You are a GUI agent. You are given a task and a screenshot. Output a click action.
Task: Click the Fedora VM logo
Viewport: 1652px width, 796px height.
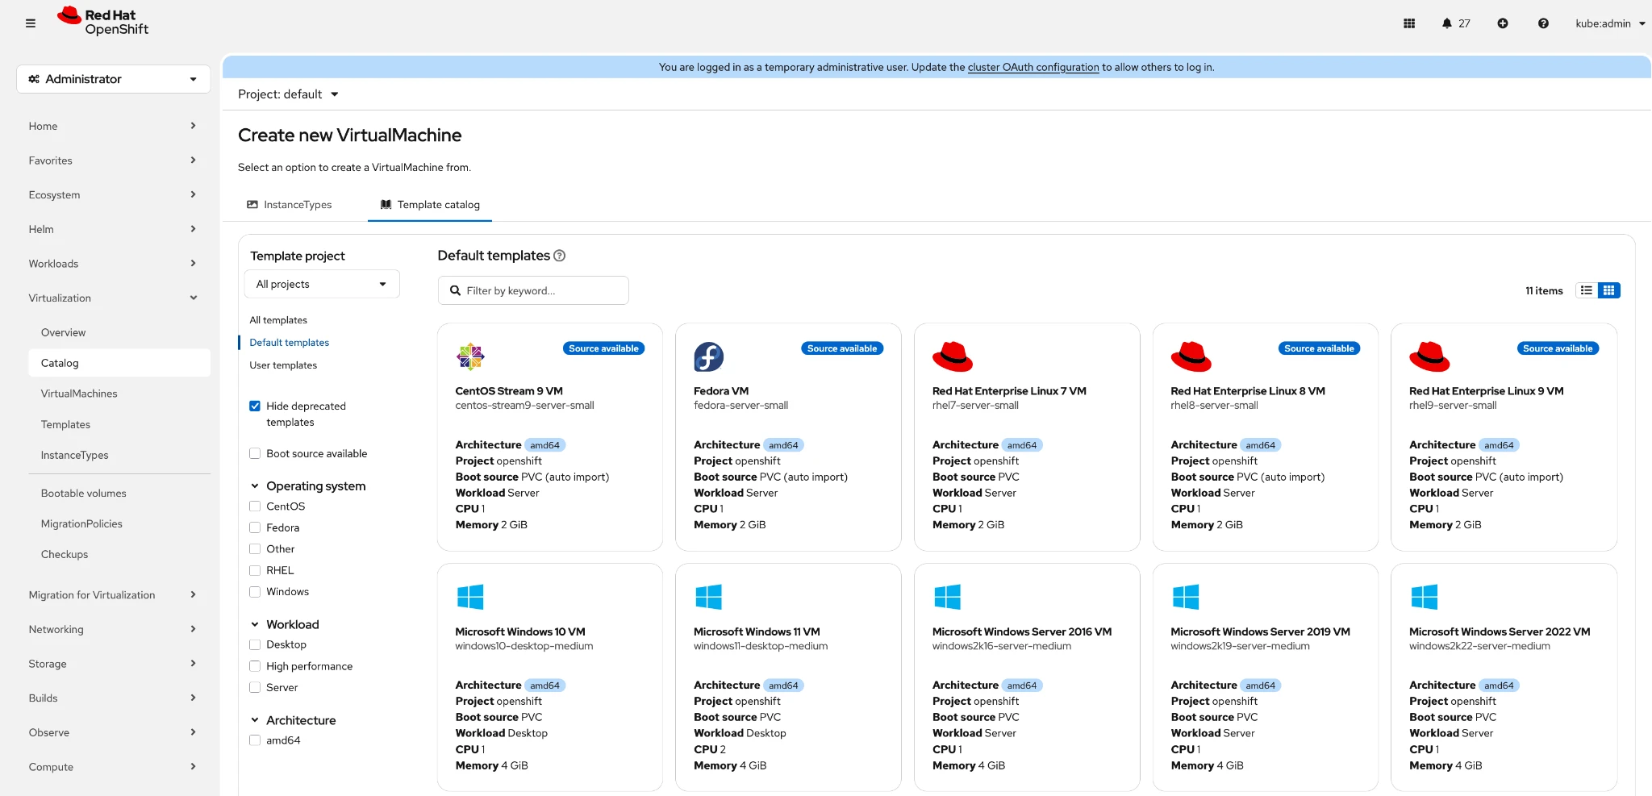[x=709, y=356]
